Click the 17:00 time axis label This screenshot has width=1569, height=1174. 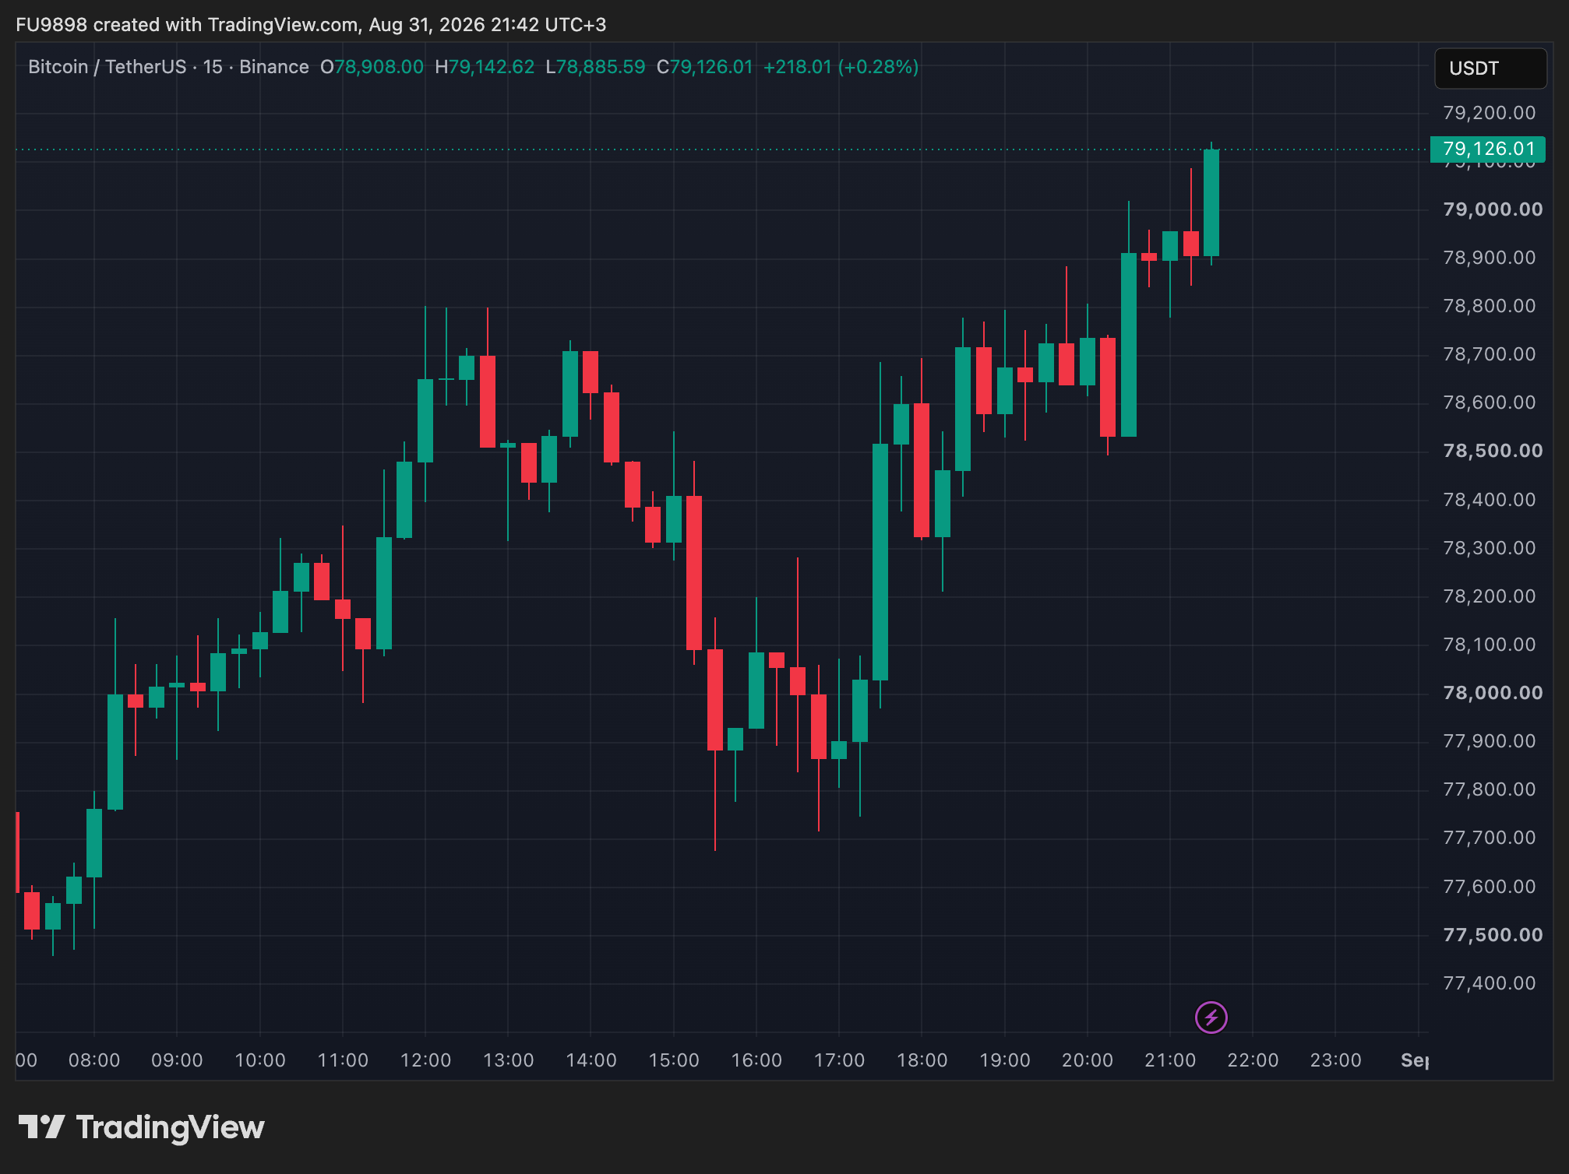point(839,1060)
